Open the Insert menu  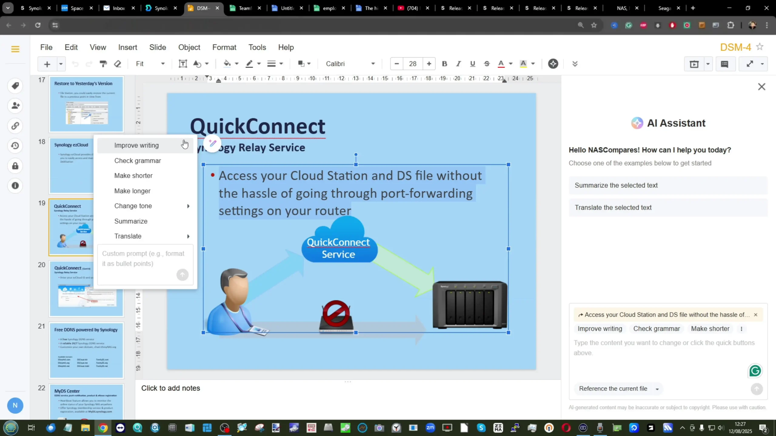pos(128,47)
